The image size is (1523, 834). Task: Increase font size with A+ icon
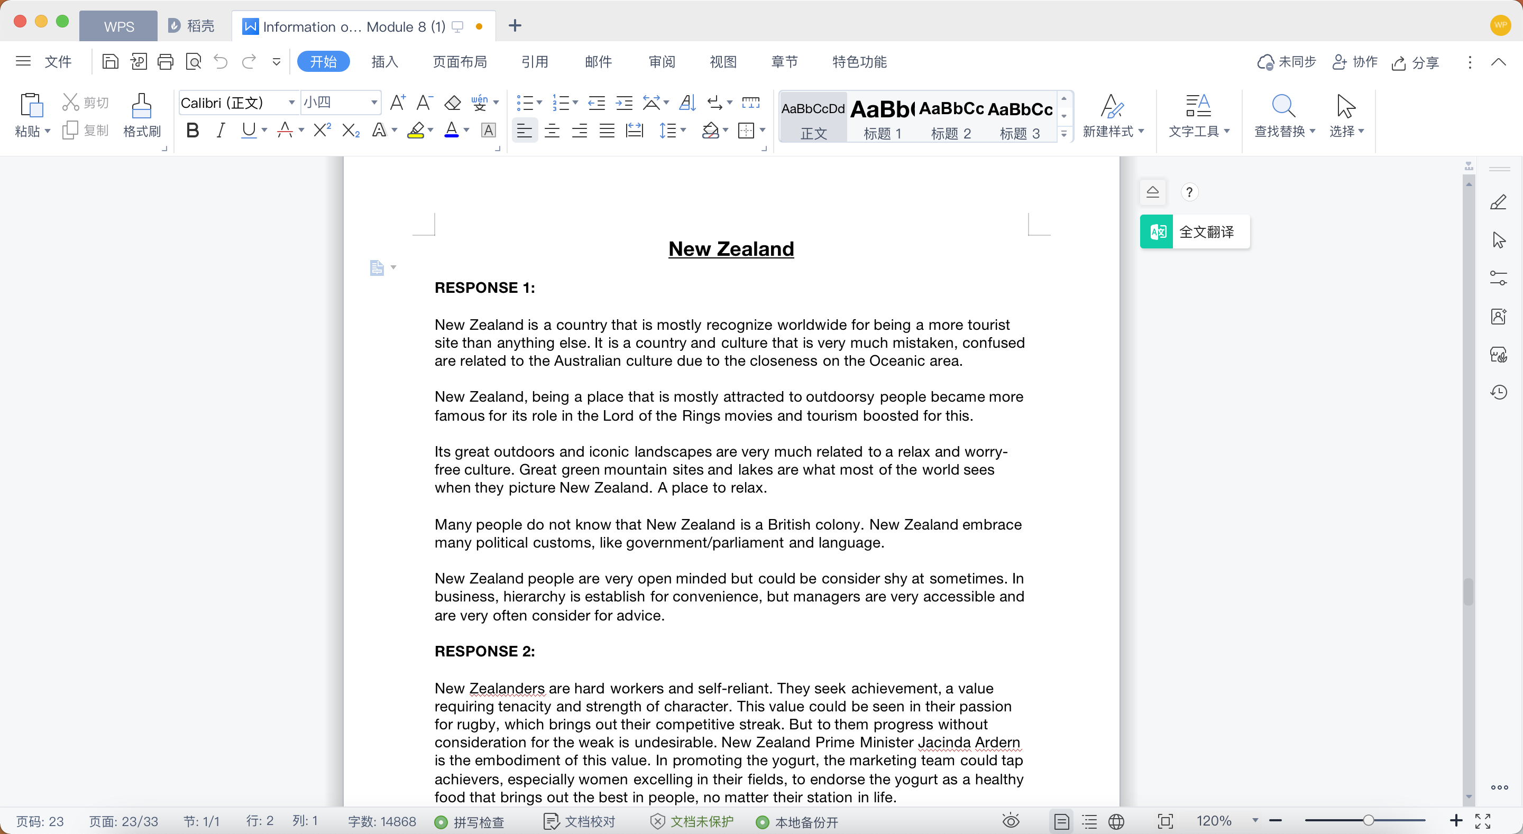pos(397,102)
